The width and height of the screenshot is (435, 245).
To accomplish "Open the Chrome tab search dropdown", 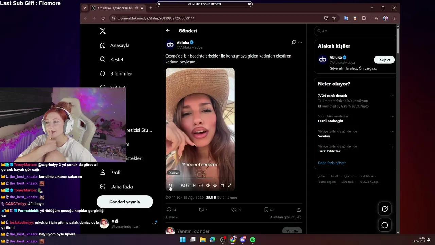I will (85, 8).
